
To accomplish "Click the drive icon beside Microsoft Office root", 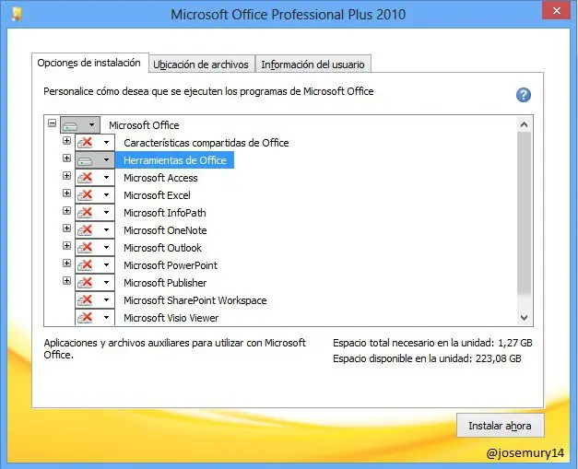I will (x=70, y=125).
